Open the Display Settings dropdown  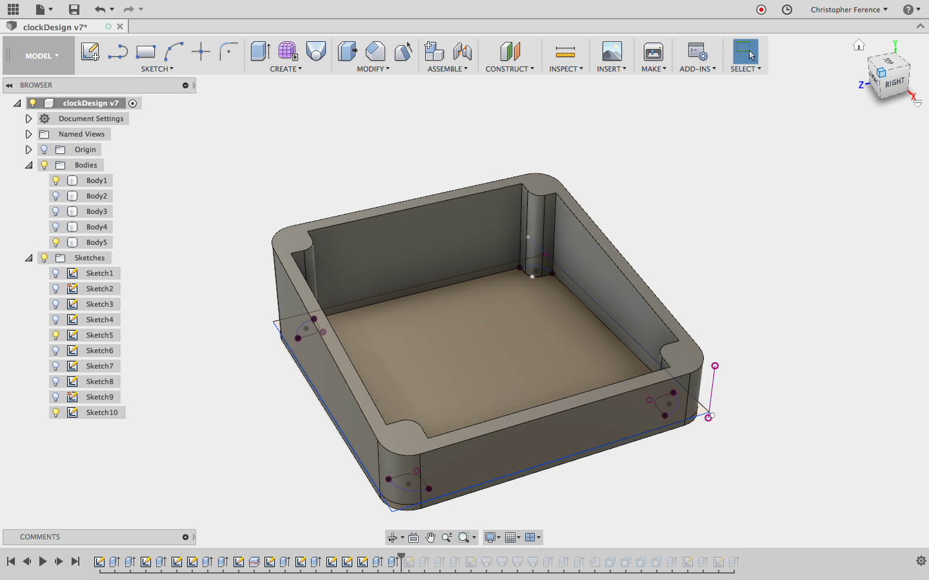493,537
